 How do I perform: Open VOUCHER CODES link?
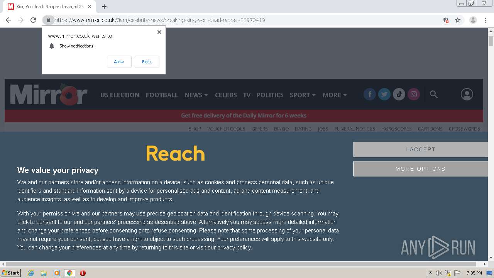(226, 129)
